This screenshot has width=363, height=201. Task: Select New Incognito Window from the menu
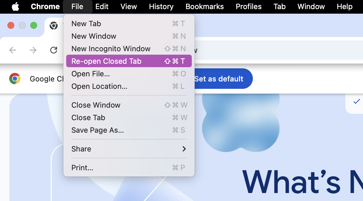(111, 48)
